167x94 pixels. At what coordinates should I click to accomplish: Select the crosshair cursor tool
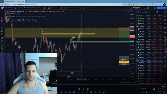2,12
